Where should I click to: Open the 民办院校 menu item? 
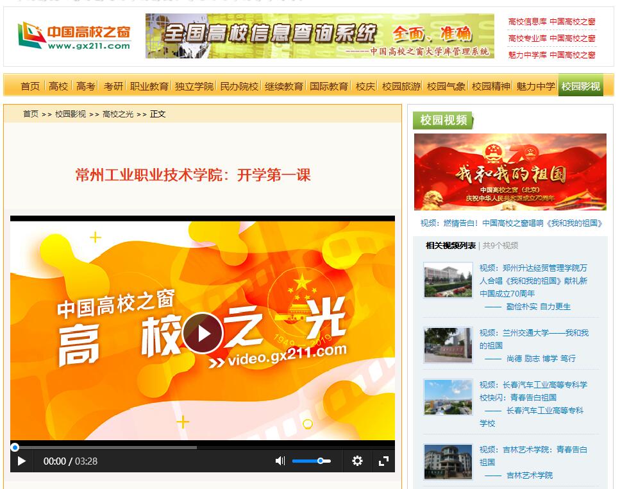click(239, 86)
